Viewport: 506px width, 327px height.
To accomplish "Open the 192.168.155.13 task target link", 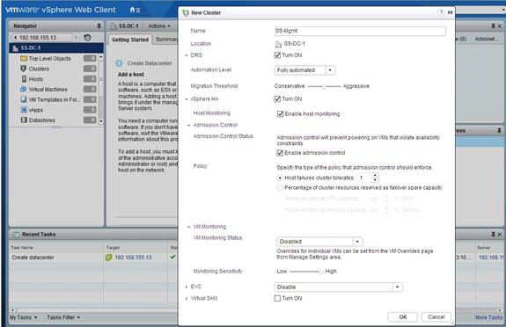I will (133, 258).
